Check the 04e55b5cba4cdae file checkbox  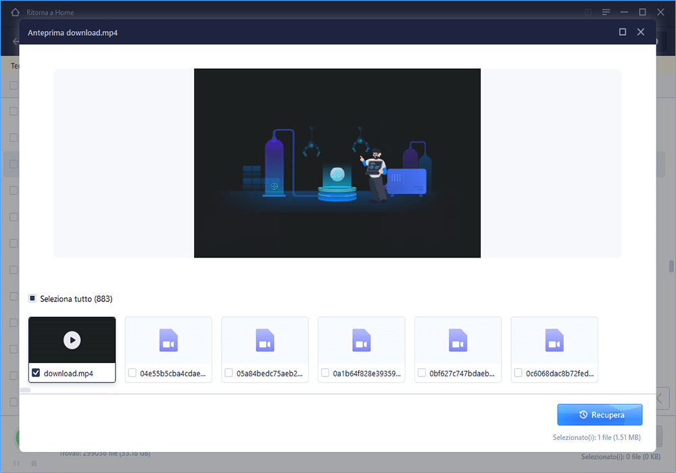[132, 373]
